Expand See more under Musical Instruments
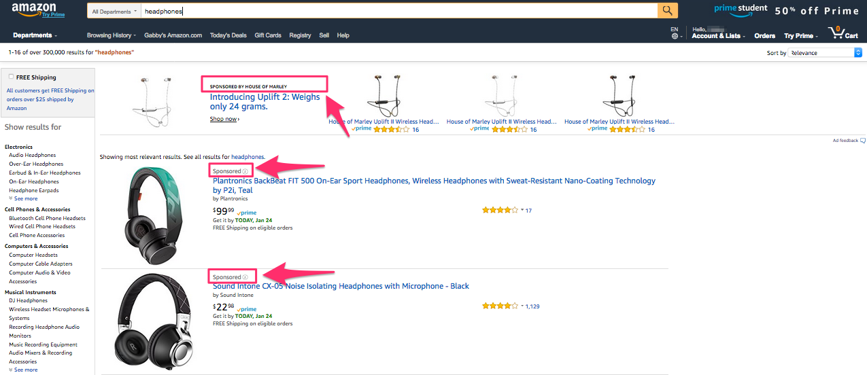The width and height of the screenshot is (867, 375). click(x=26, y=370)
